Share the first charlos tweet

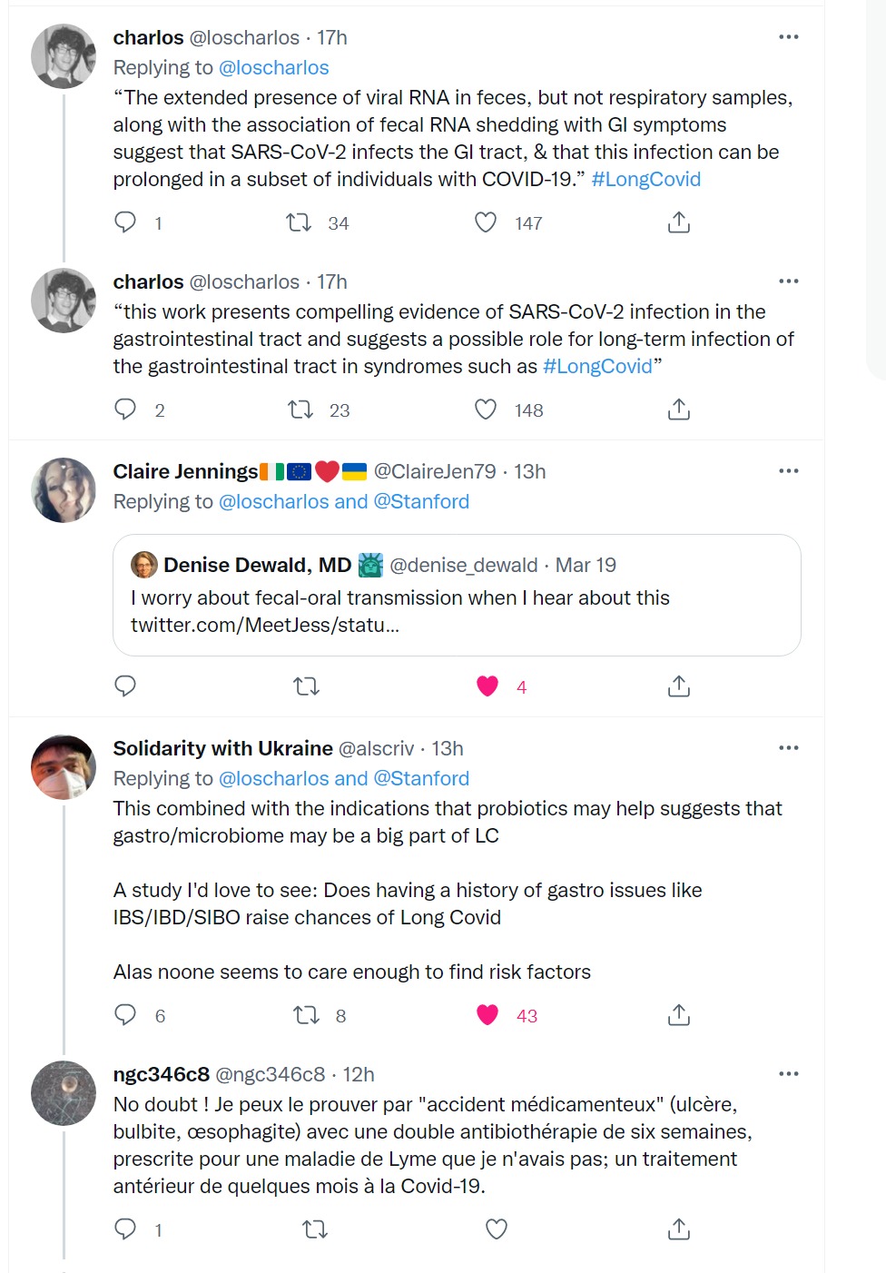pos(679,222)
